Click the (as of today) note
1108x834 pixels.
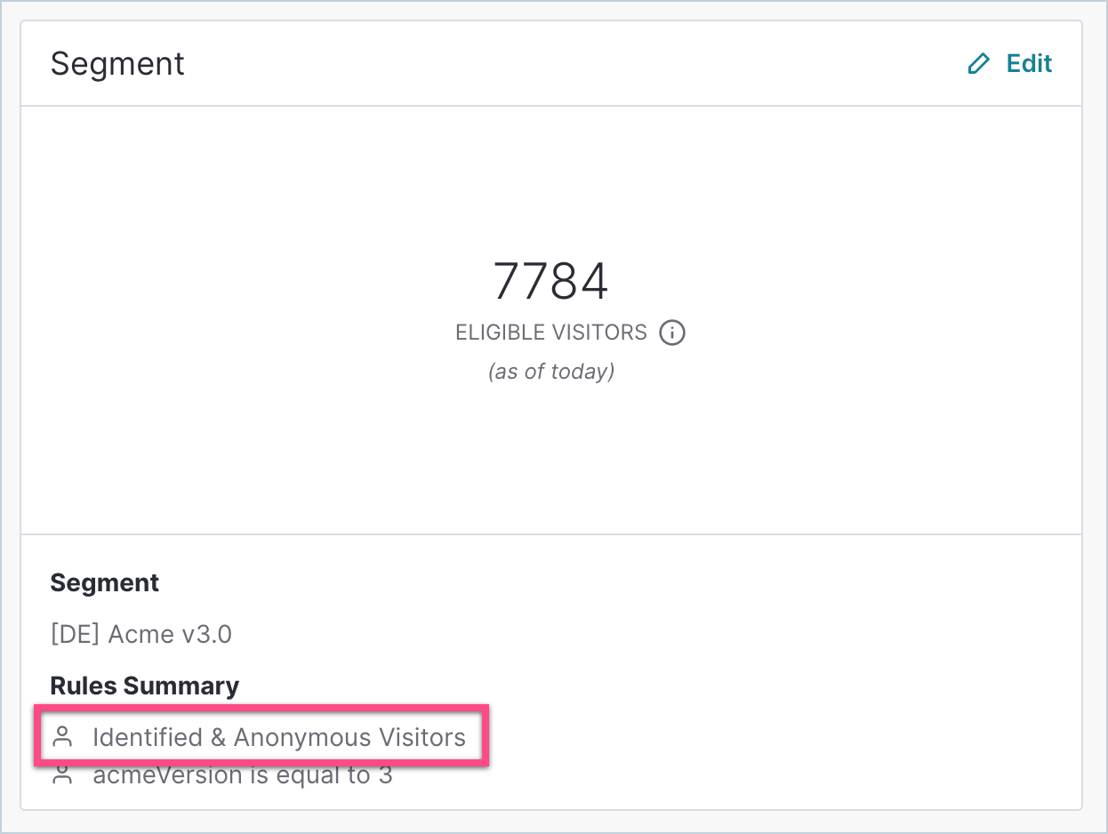click(550, 372)
